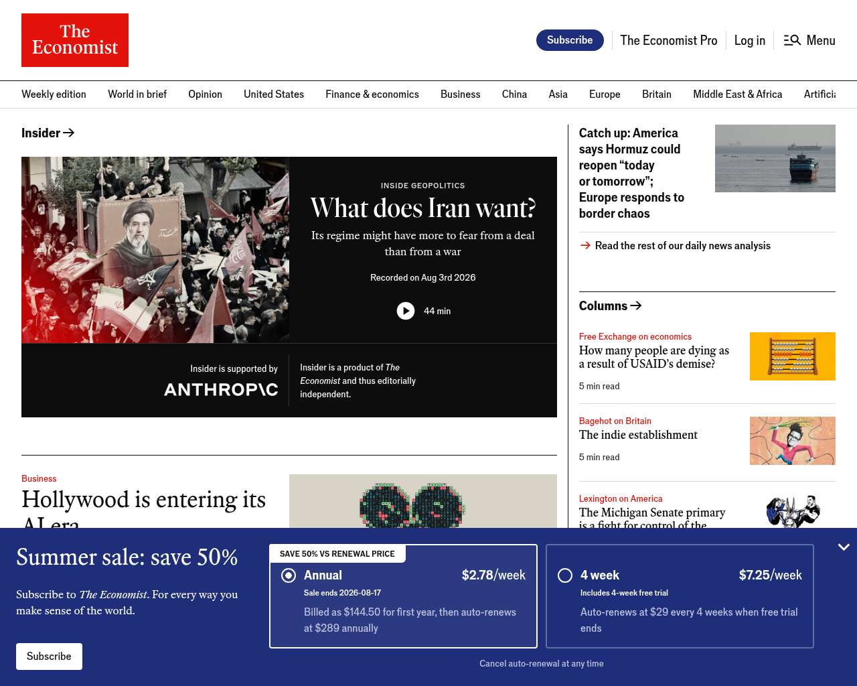Go to World in brief
Screen dimensions: 857x686
[137, 94]
